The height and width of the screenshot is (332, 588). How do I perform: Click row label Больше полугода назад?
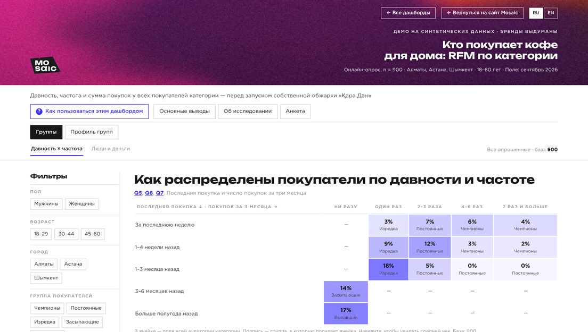[166, 314]
